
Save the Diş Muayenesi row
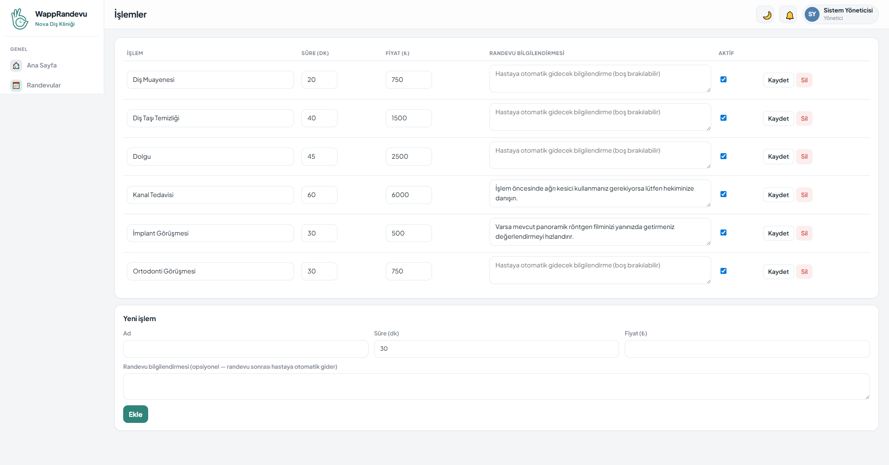click(x=778, y=80)
